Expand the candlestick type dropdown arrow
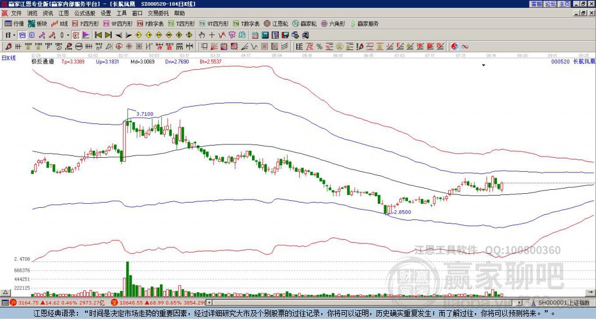 (x=68, y=36)
